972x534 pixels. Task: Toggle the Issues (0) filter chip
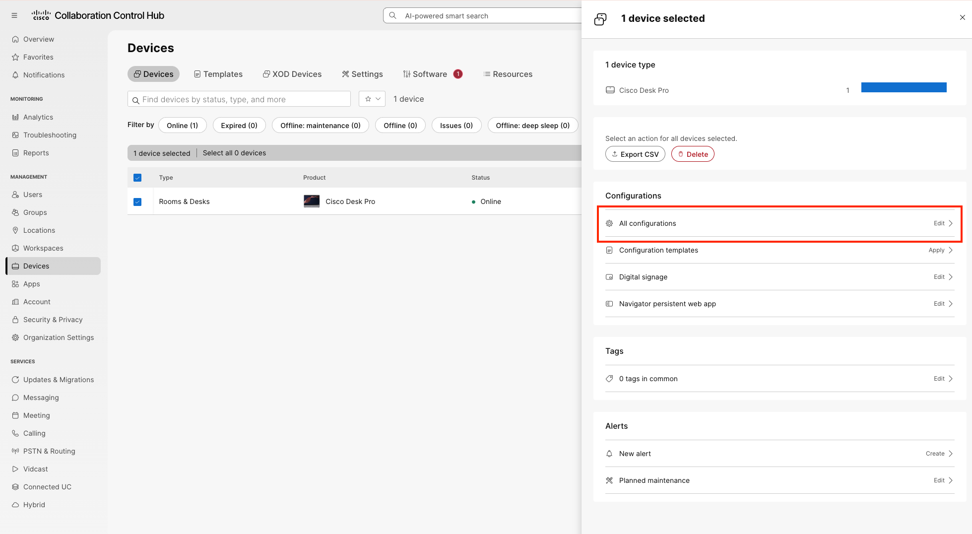[456, 126]
